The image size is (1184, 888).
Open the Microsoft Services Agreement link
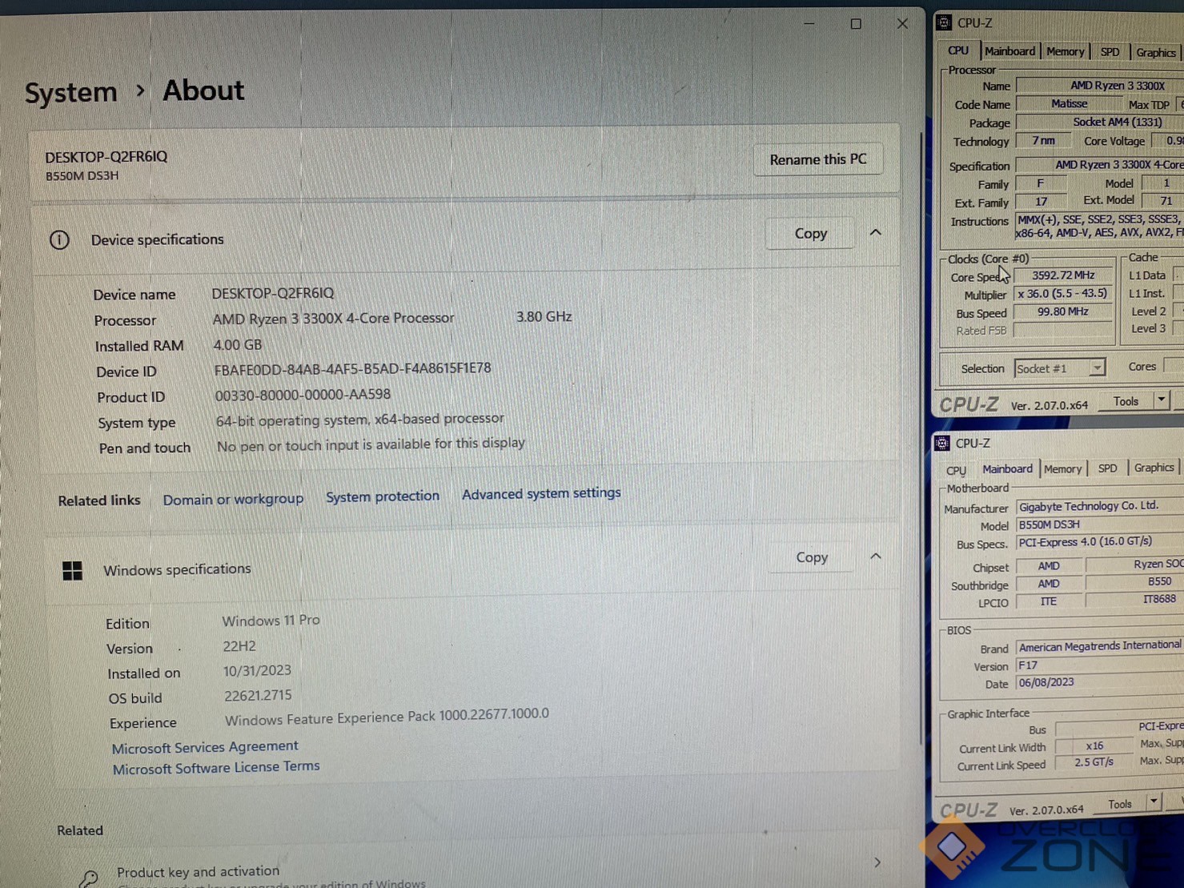point(205,747)
